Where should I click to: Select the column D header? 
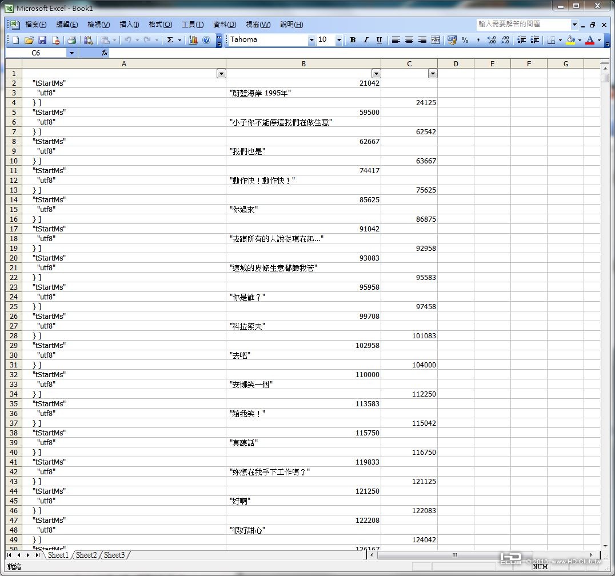point(456,64)
